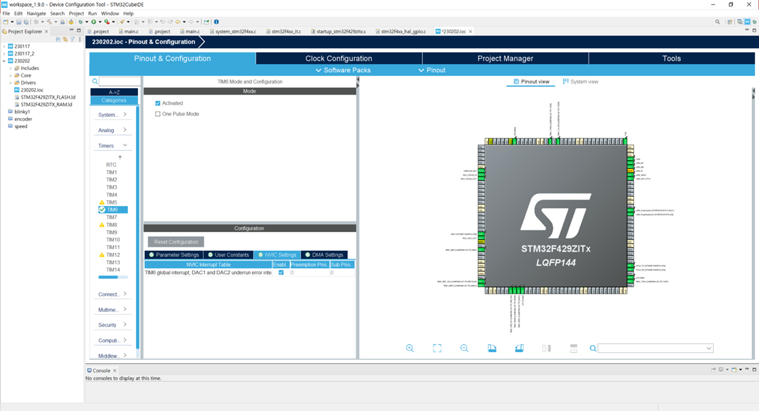Maximize the Console panel
Image resolution: width=759 pixels, height=411 pixels.
[x=754, y=370]
